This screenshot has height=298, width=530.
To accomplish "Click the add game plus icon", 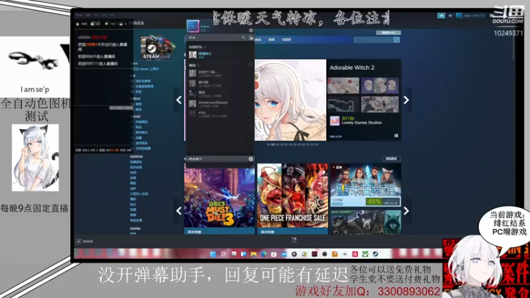I will (x=78, y=241).
